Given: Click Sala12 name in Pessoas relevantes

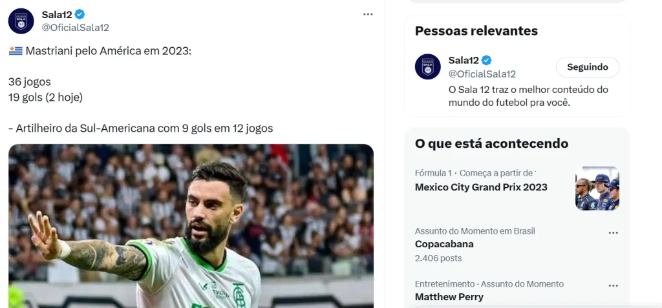Looking at the screenshot, I should 464,60.
